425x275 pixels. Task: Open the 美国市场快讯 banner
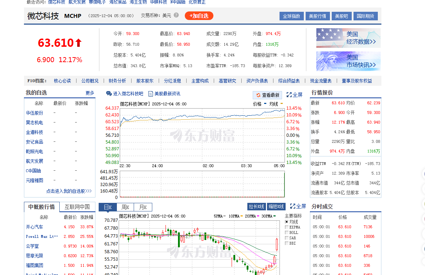[348, 61]
